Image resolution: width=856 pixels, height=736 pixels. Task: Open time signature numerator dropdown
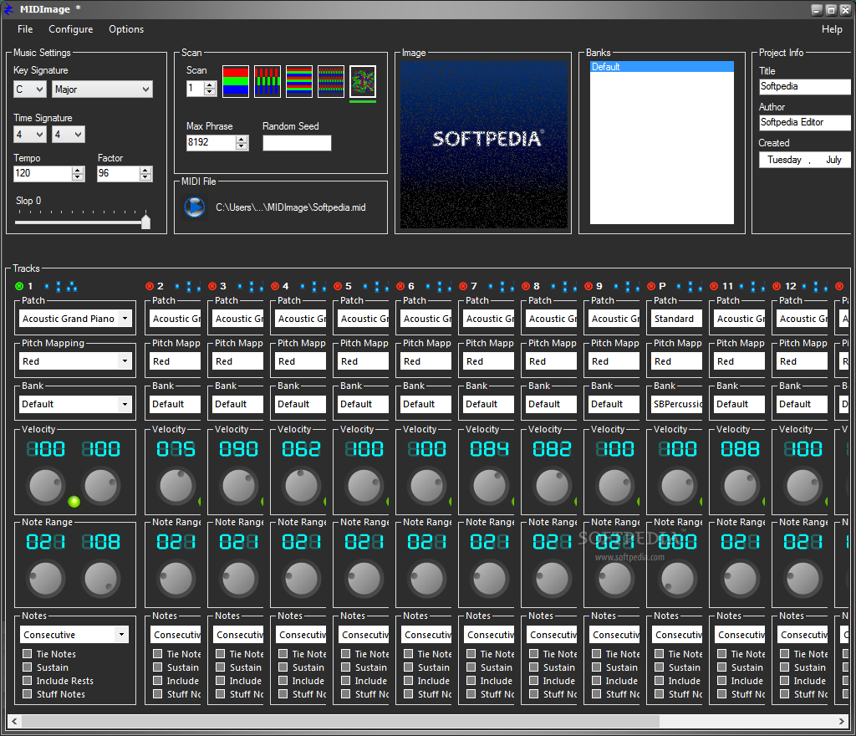[x=30, y=135]
